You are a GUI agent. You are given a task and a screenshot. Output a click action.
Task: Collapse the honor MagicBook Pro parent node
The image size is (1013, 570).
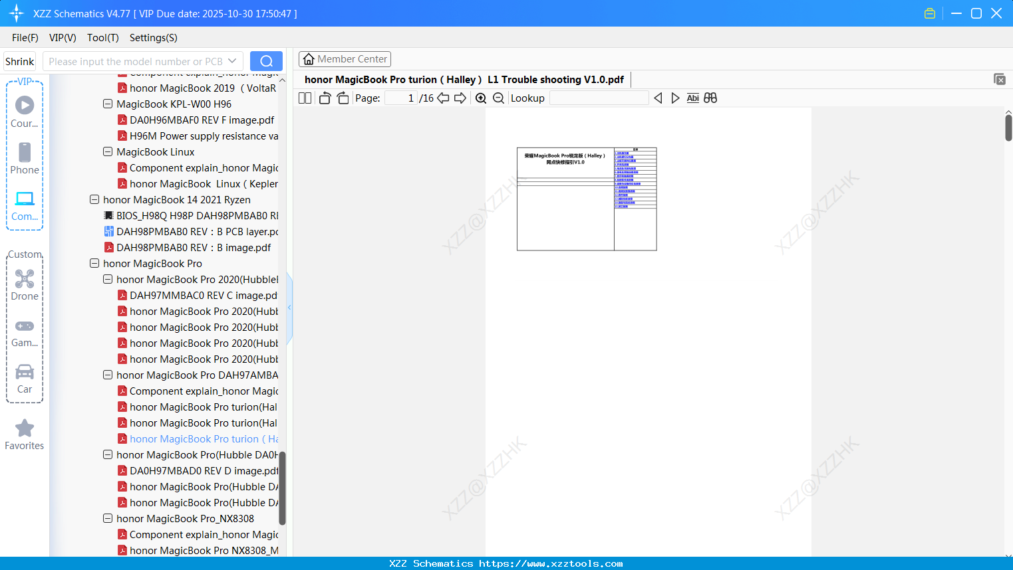point(94,264)
